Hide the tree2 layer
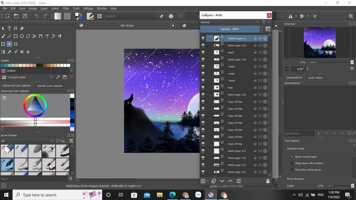 203,66
